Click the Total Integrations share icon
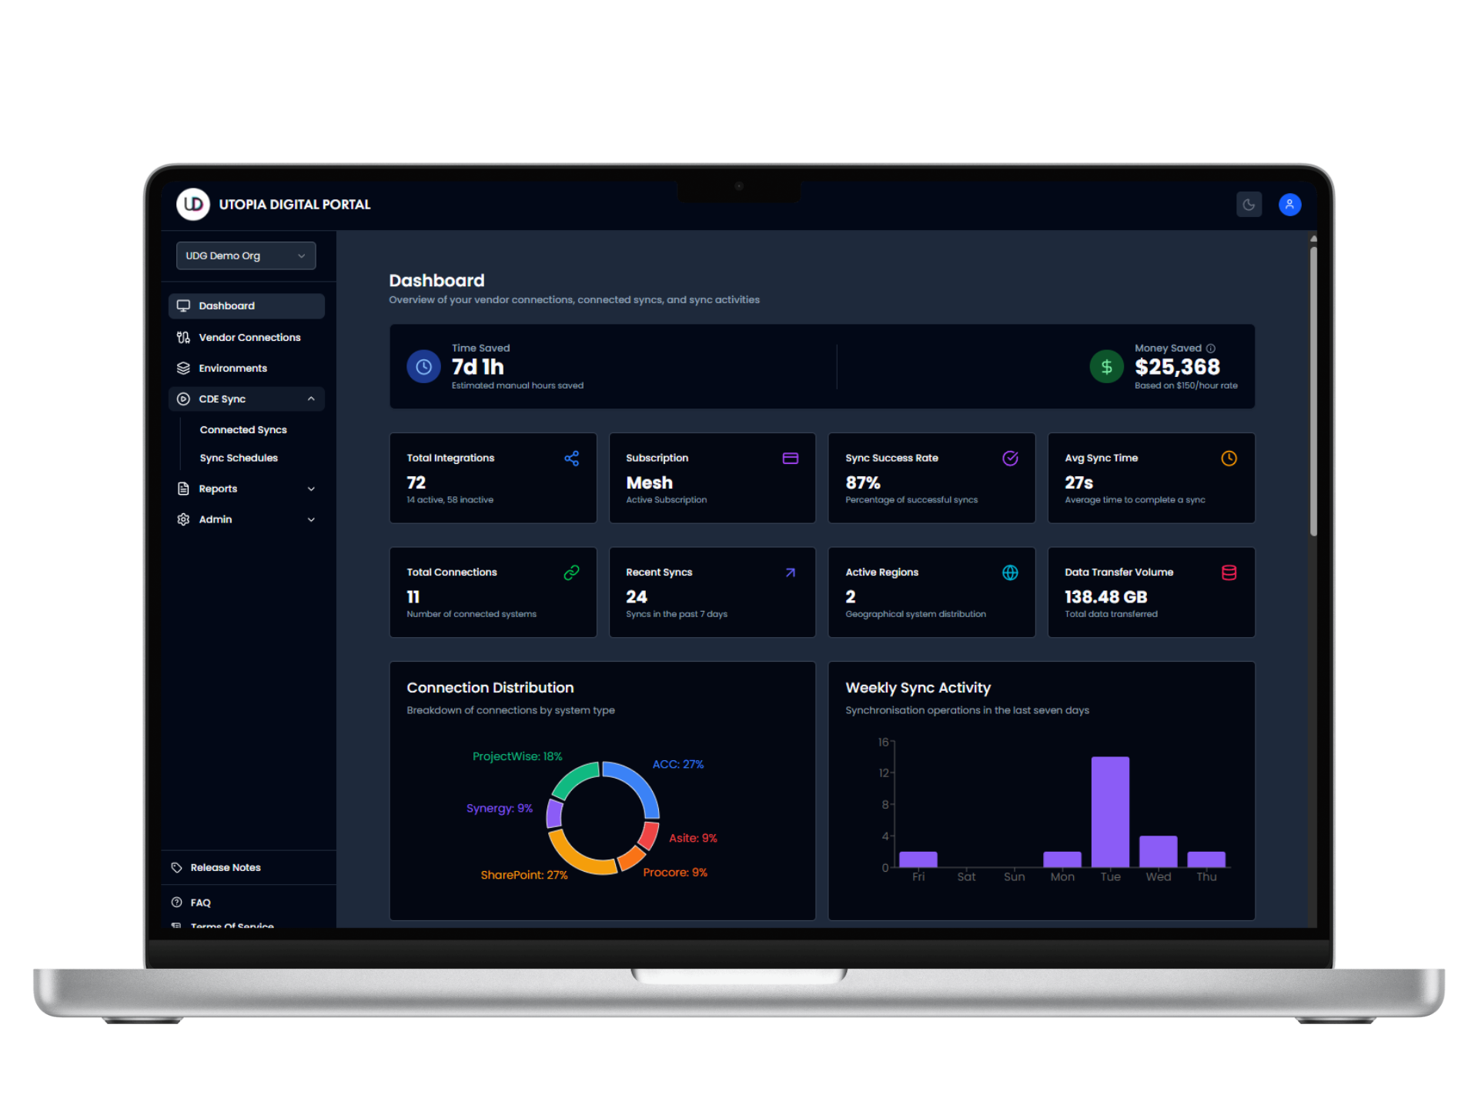 (x=571, y=459)
